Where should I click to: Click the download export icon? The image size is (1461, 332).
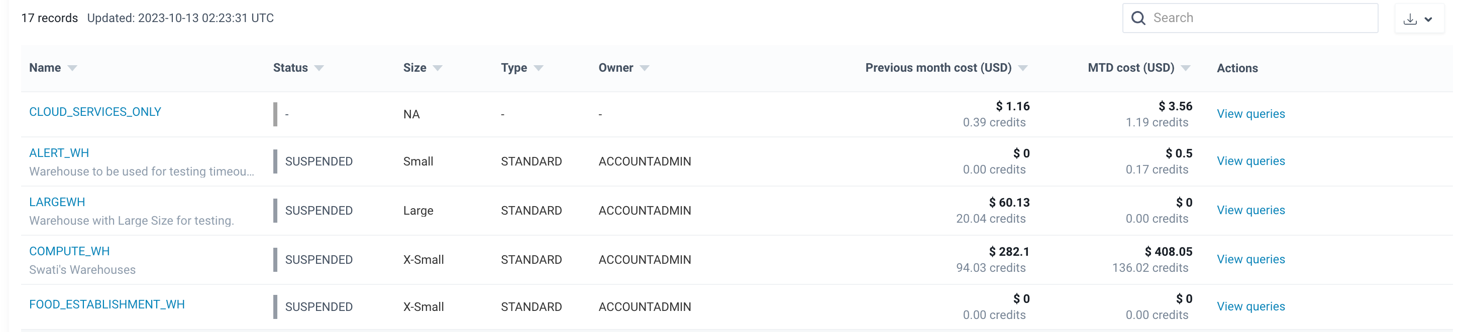coord(1410,19)
